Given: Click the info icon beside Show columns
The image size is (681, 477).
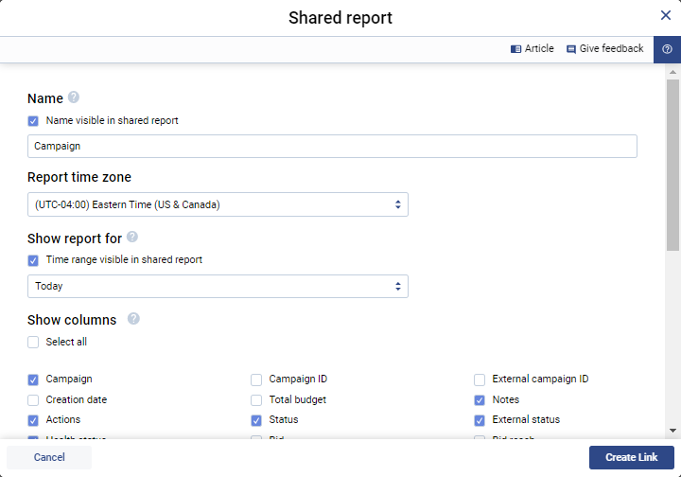Looking at the screenshot, I should point(133,319).
